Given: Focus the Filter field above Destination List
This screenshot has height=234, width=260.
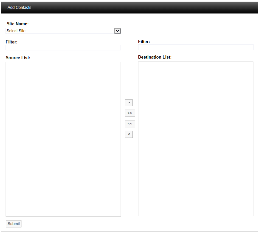Looking at the screenshot, I should [195, 47].
